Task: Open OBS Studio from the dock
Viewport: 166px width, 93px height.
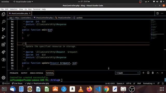Action: coord(132,89)
